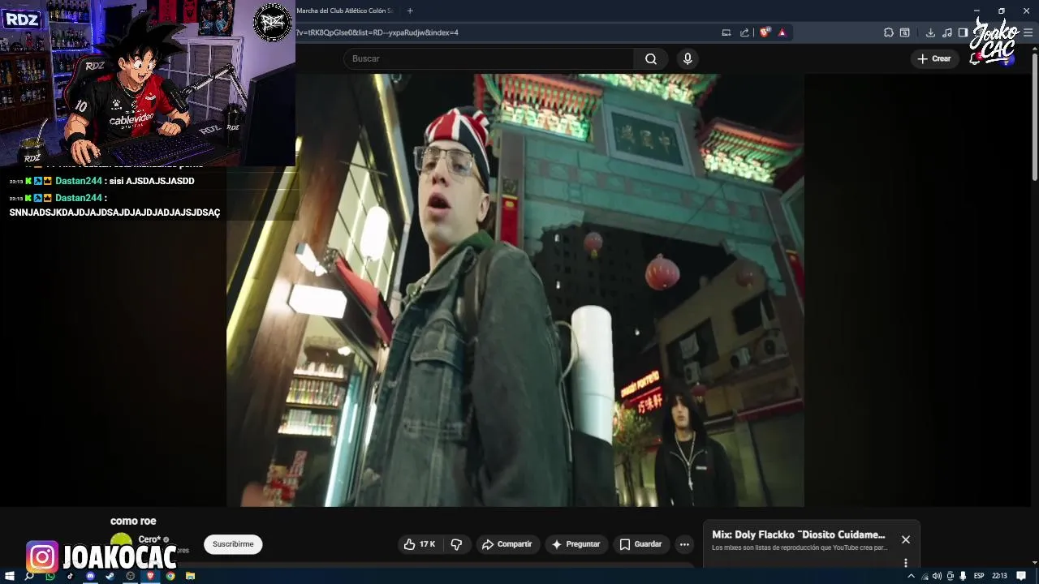
Task: Open the clock showing 22:13
Action: click(x=999, y=576)
